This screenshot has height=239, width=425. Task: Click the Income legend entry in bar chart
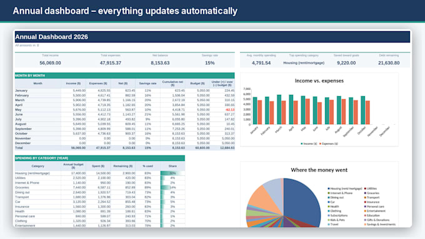[309, 144]
